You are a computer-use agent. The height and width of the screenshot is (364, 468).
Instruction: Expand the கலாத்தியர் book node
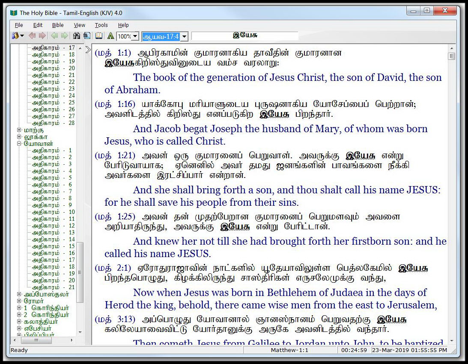[19, 322]
